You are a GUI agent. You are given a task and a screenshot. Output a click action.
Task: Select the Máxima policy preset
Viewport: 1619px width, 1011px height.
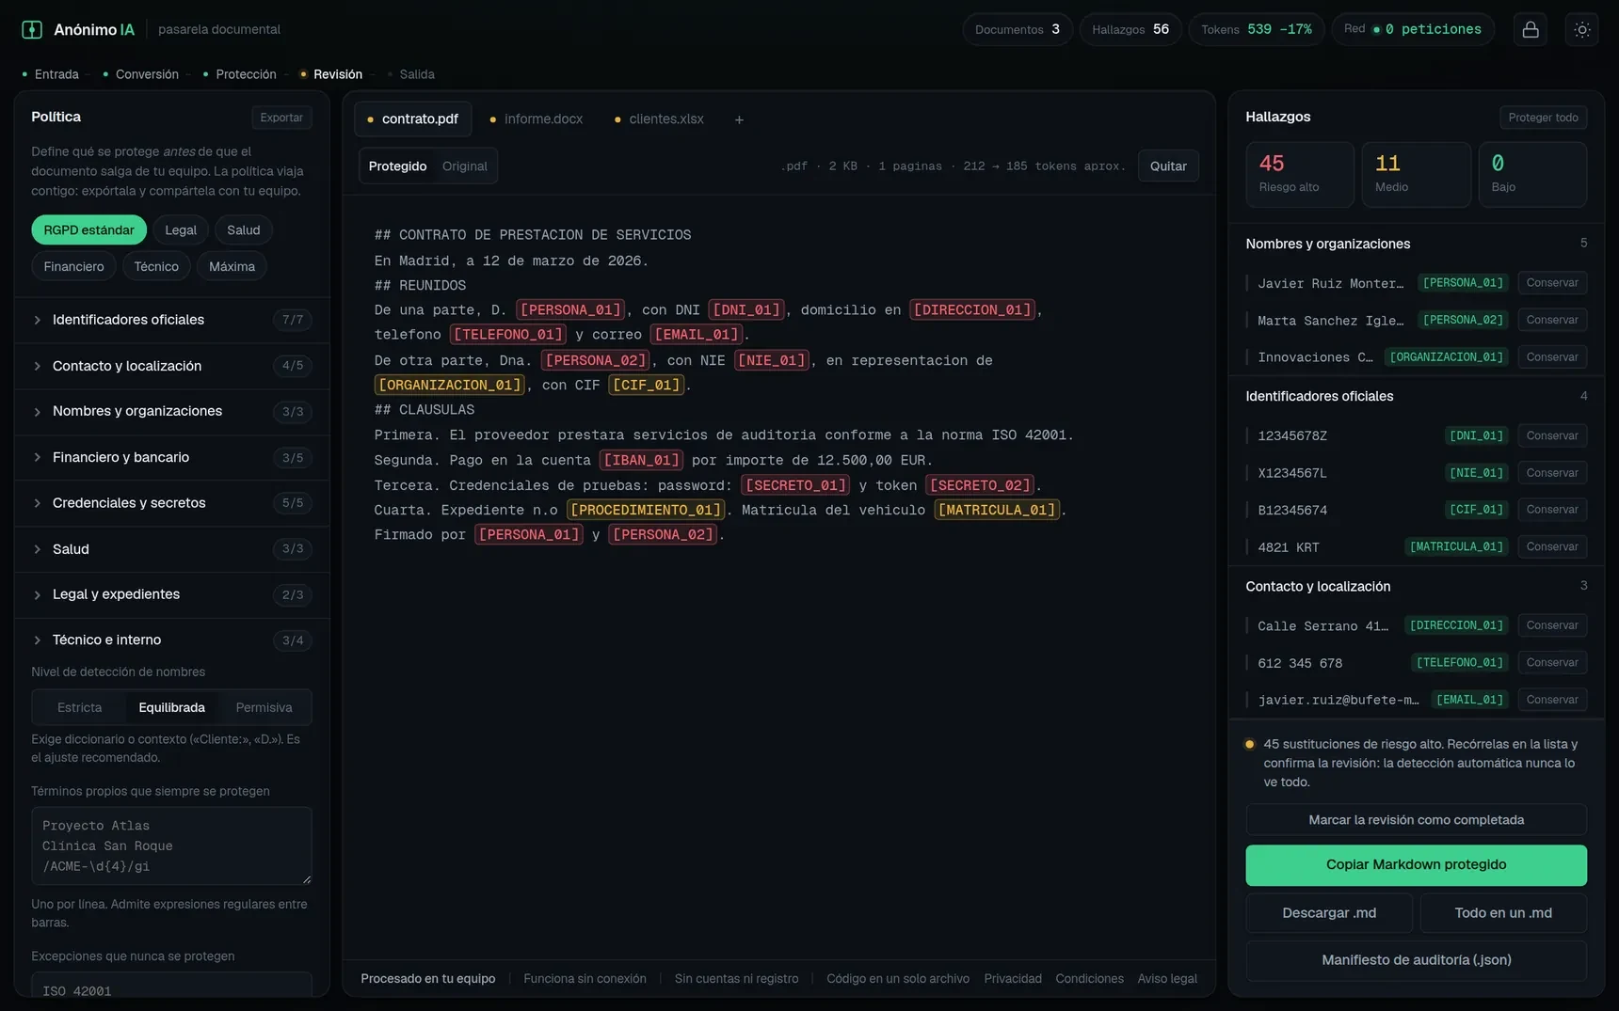pyautogui.click(x=232, y=267)
